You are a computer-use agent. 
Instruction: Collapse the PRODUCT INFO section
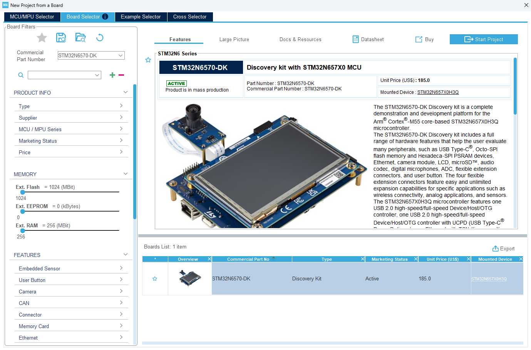126,92
